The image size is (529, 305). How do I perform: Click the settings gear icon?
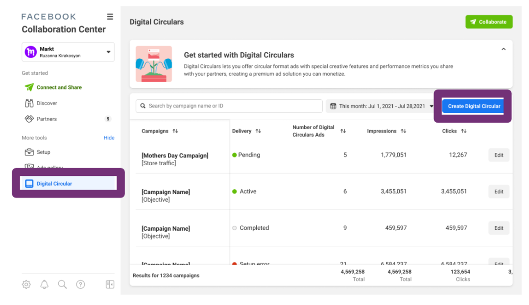tap(26, 284)
